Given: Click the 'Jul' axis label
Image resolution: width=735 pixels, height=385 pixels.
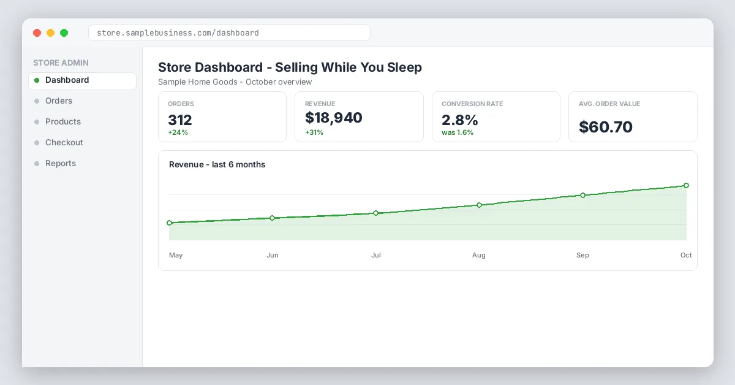Looking at the screenshot, I should click(x=376, y=255).
